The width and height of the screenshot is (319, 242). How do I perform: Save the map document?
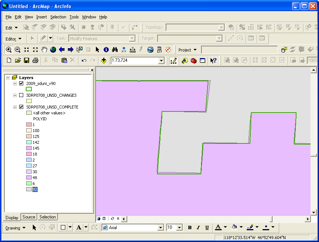pos(27,60)
